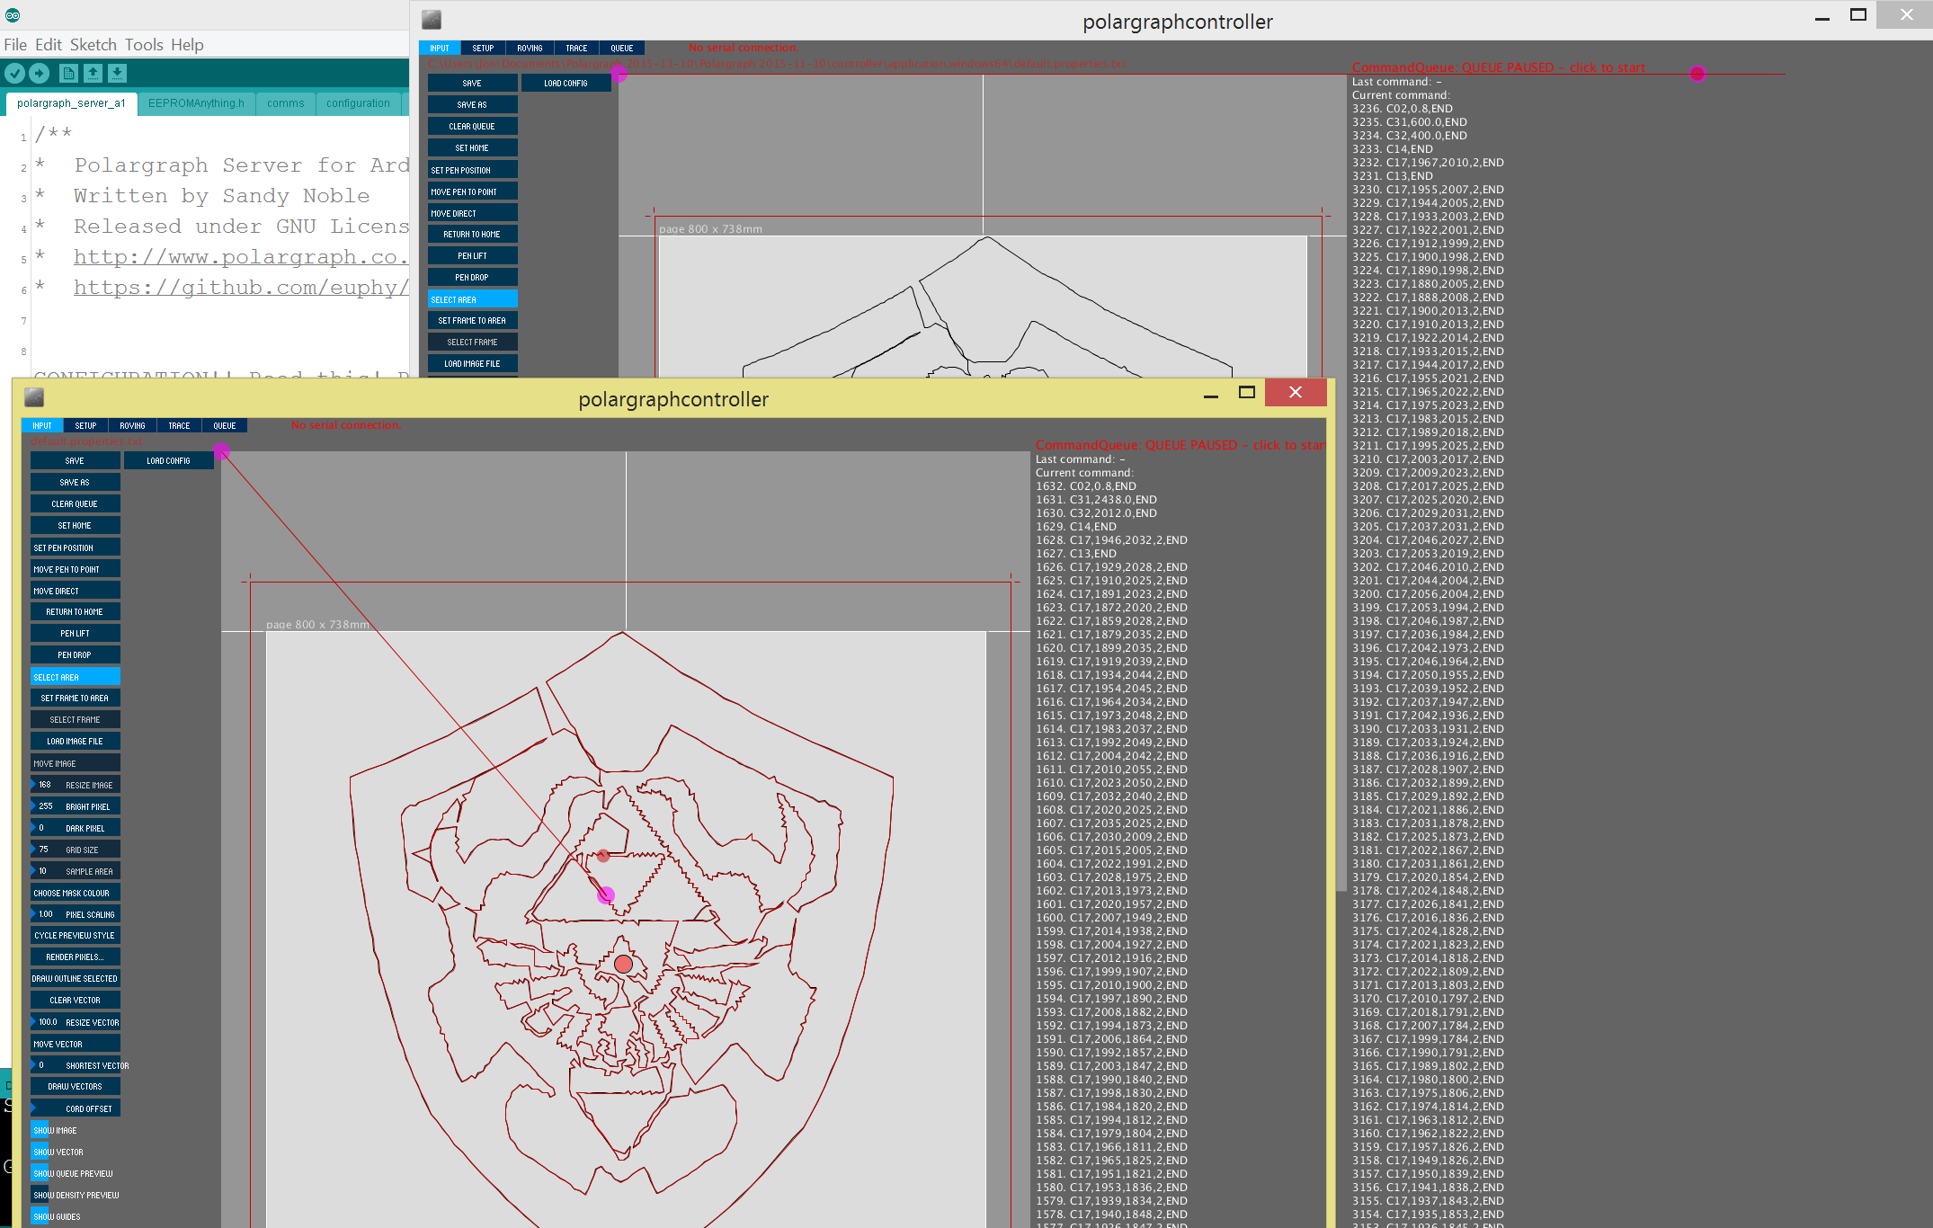Image resolution: width=1933 pixels, height=1228 pixels.
Task: Click the CORD OFFSET control
Action: coord(76,1108)
